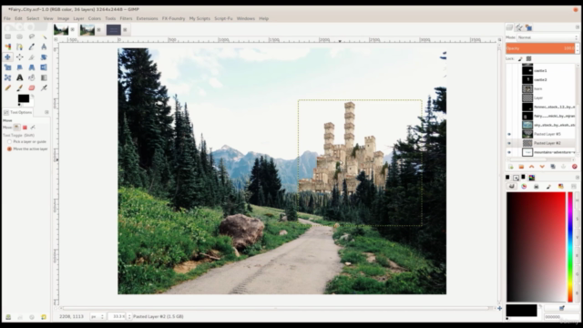Open the navigation preview below the vertical scrollbar
This screenshot has height=328, width=583.
click(500, 308)
